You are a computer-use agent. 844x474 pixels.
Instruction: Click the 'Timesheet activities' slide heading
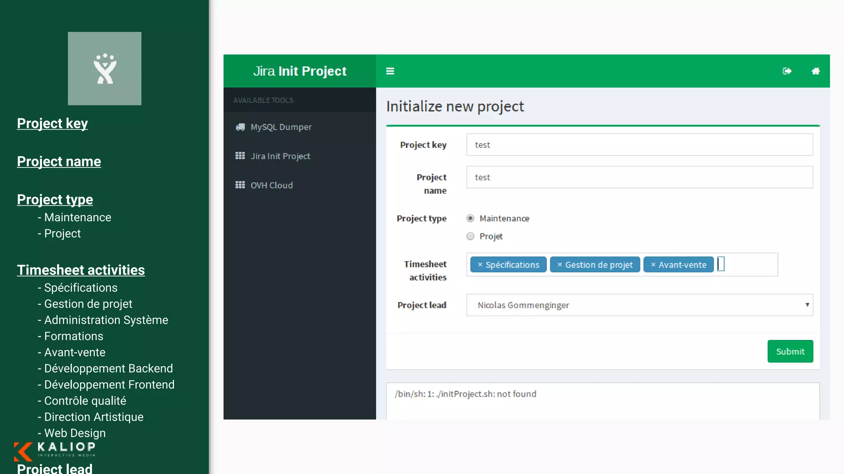tap(81, 270)
